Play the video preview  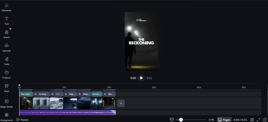141,78
